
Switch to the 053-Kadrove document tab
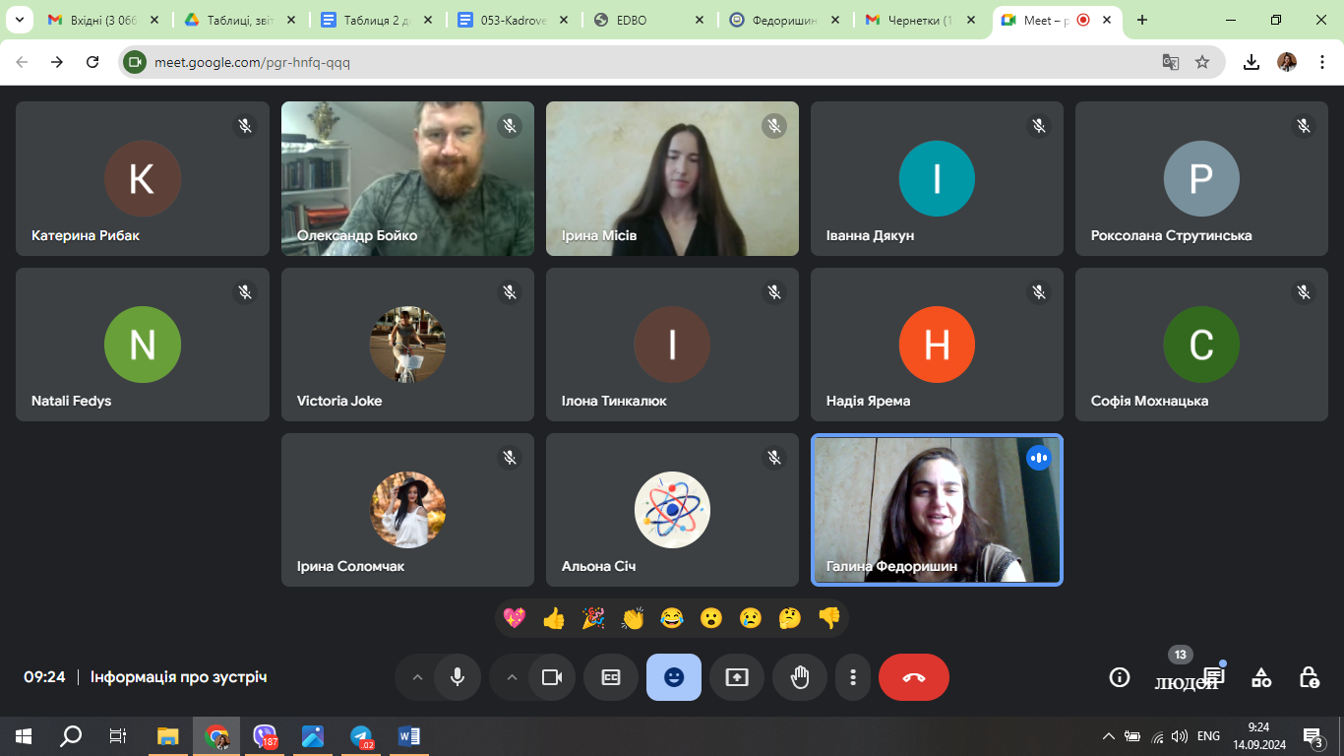click(x=510, y=20)
